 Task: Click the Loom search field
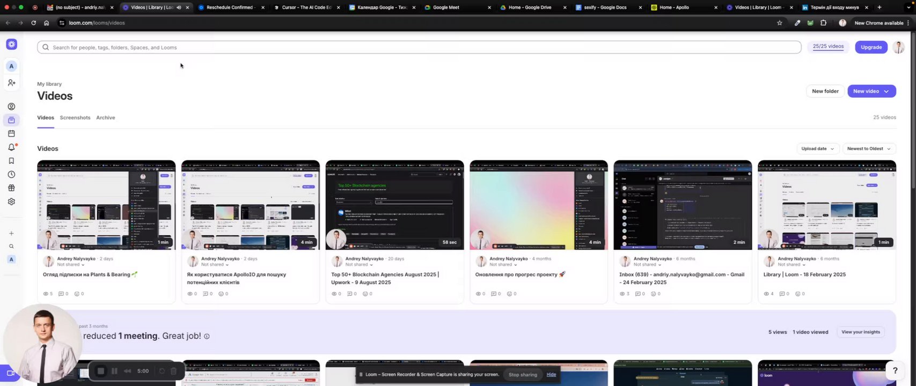419,47
